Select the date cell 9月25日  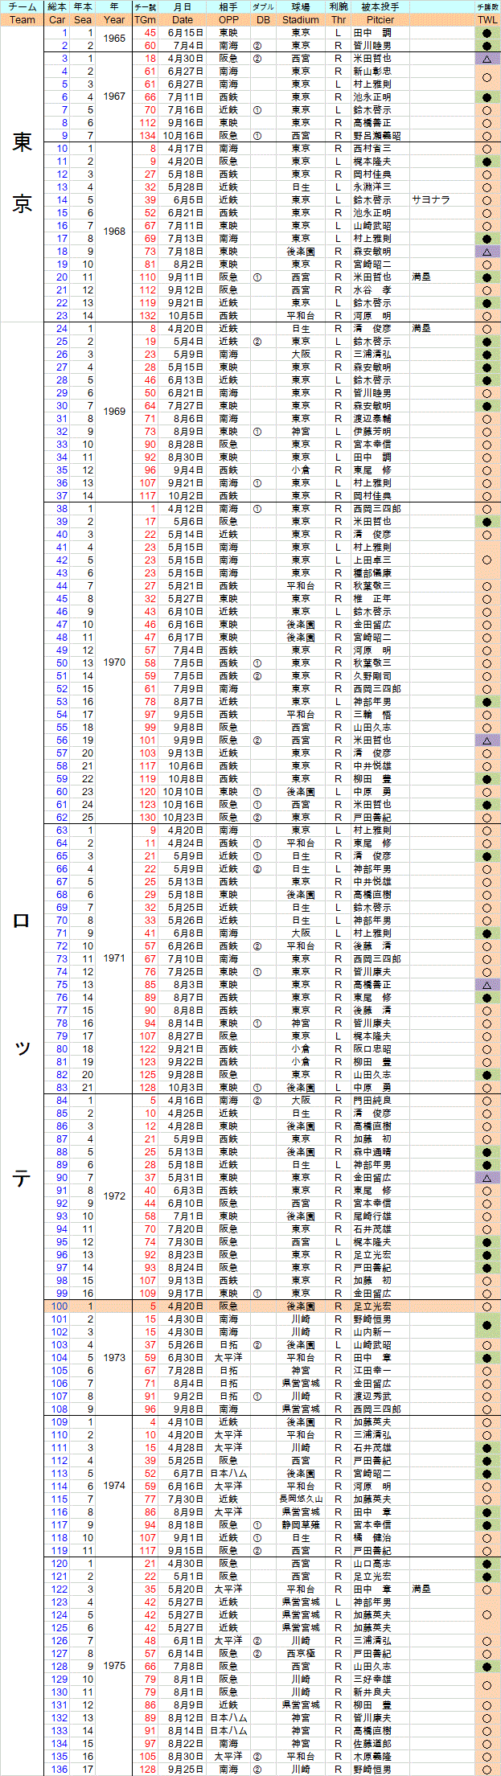pyautogui.click(x=183, y=1770)
